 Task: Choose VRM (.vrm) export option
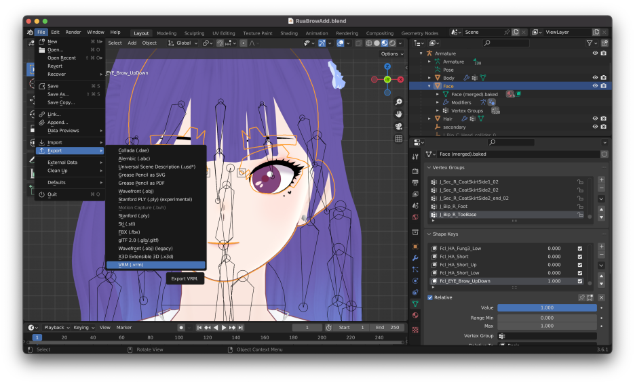(x=156, y=265)
